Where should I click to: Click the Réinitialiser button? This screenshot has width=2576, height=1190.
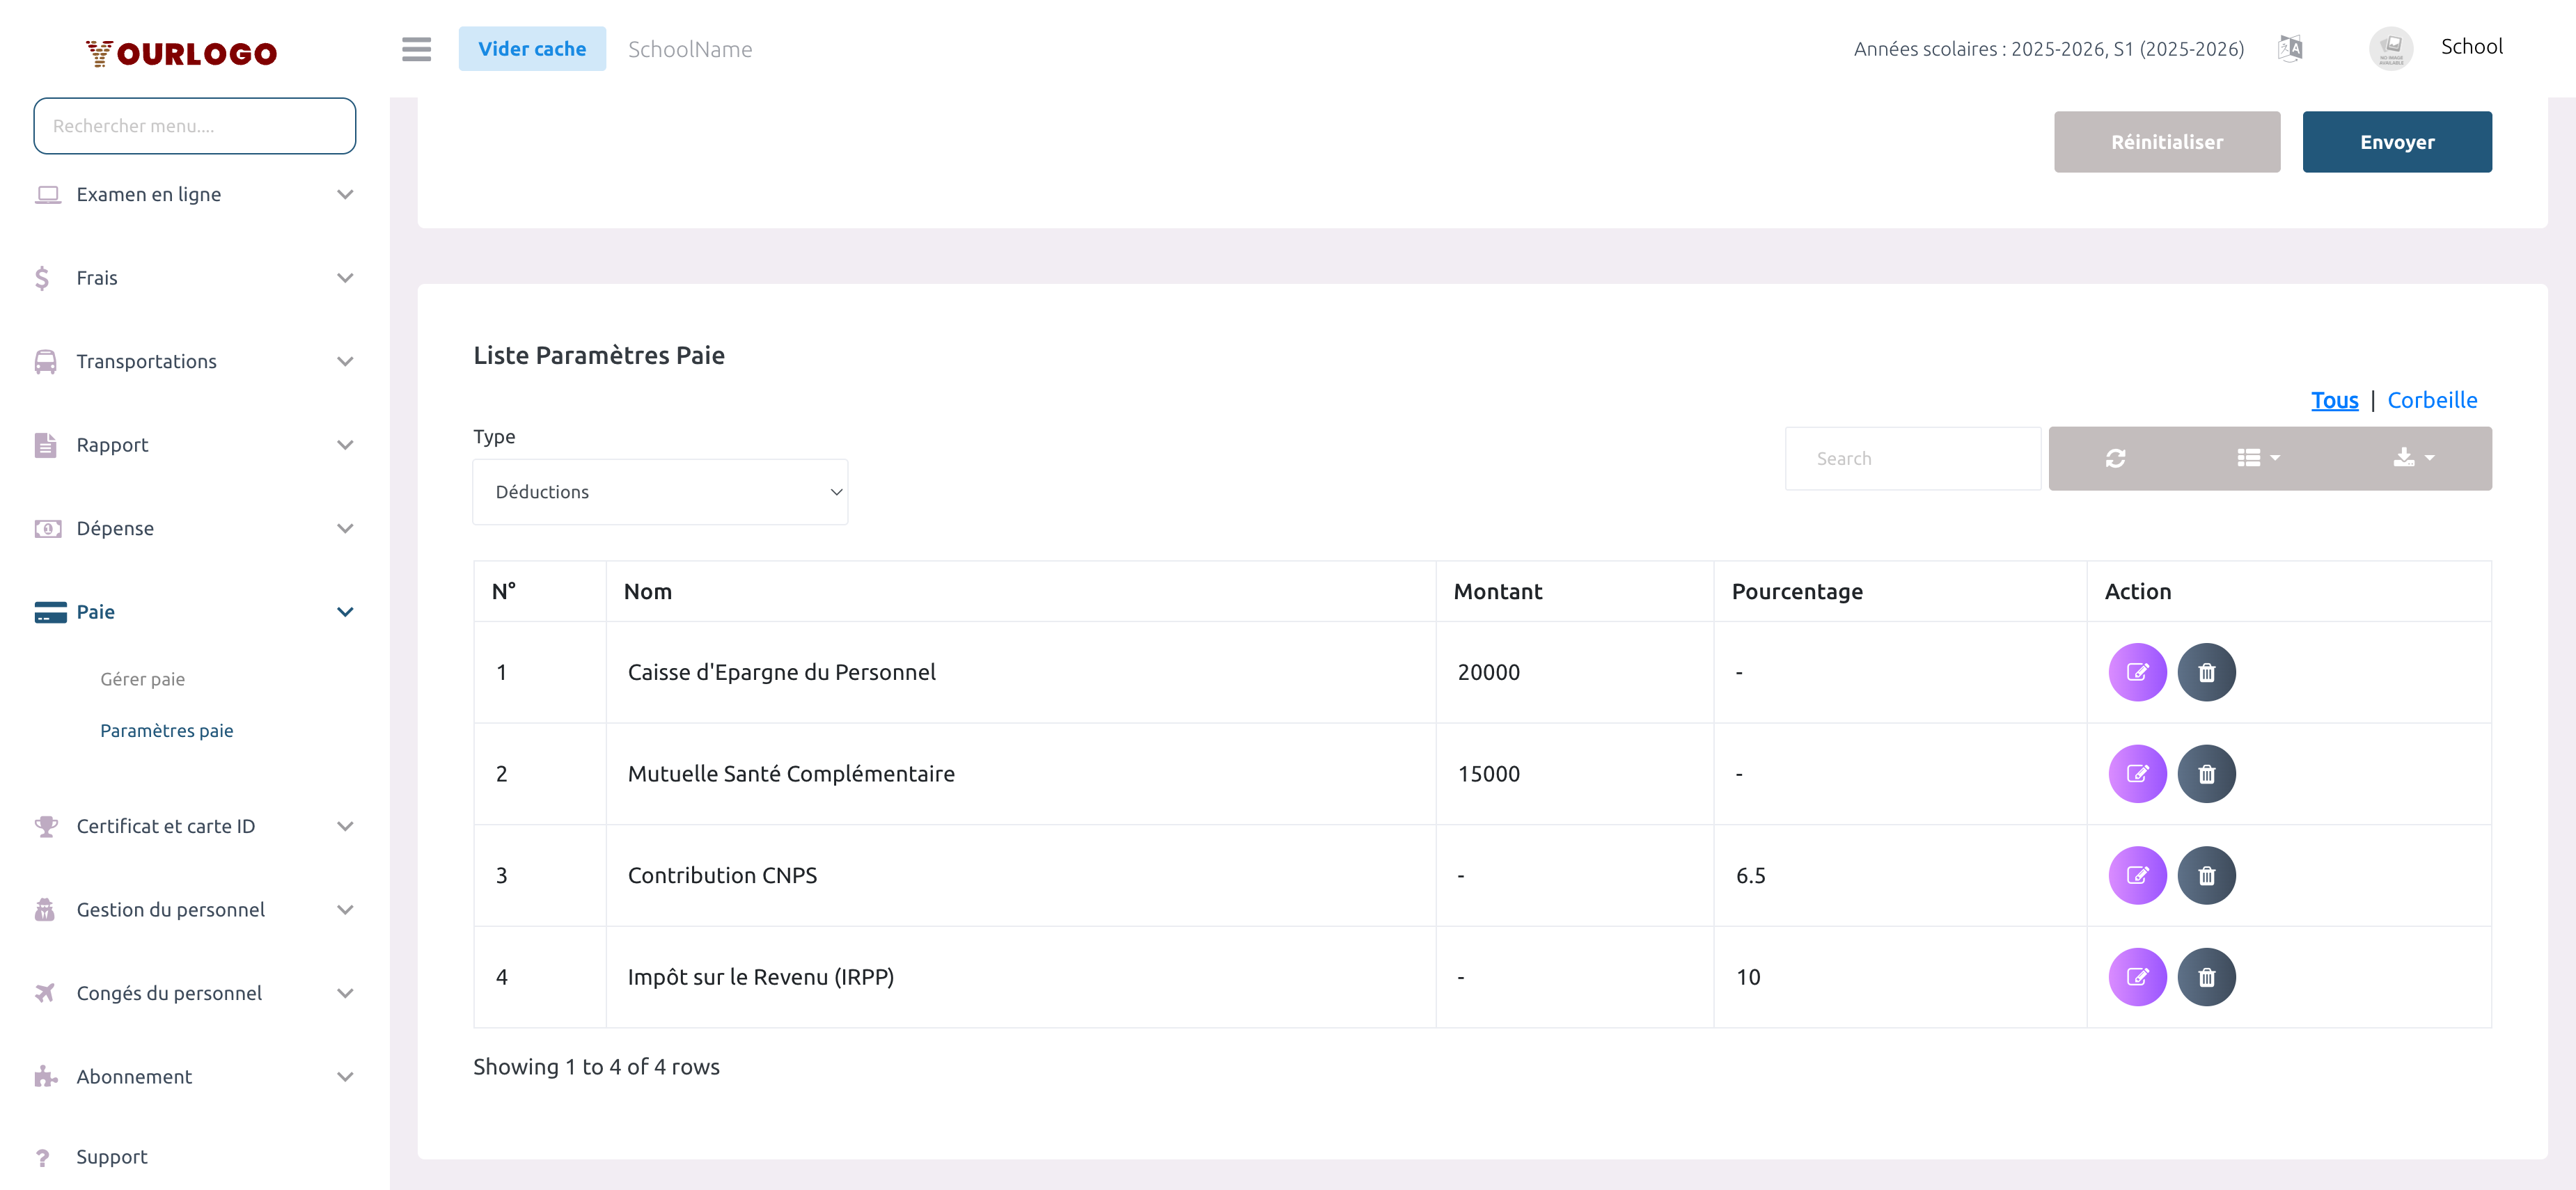click(2166, 142)
